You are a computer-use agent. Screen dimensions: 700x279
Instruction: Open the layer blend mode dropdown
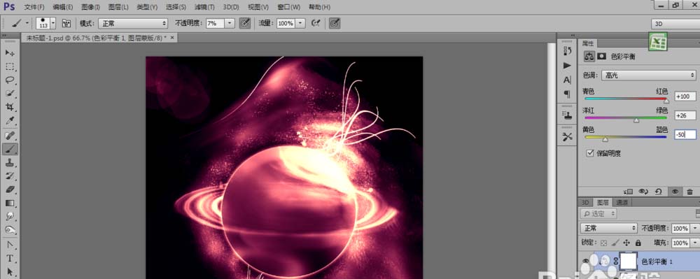tap(609, 228)
